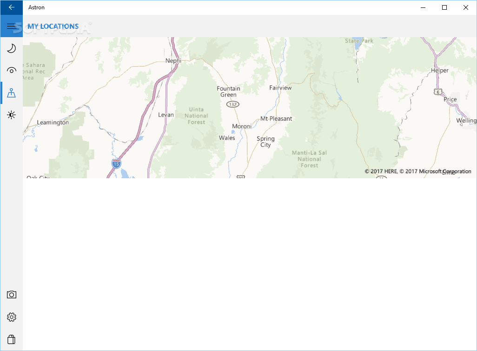Screen dimensions: 477x351
Task: Open Settings via gear icon
Action: pyautogui.click(x=12, y=317)
